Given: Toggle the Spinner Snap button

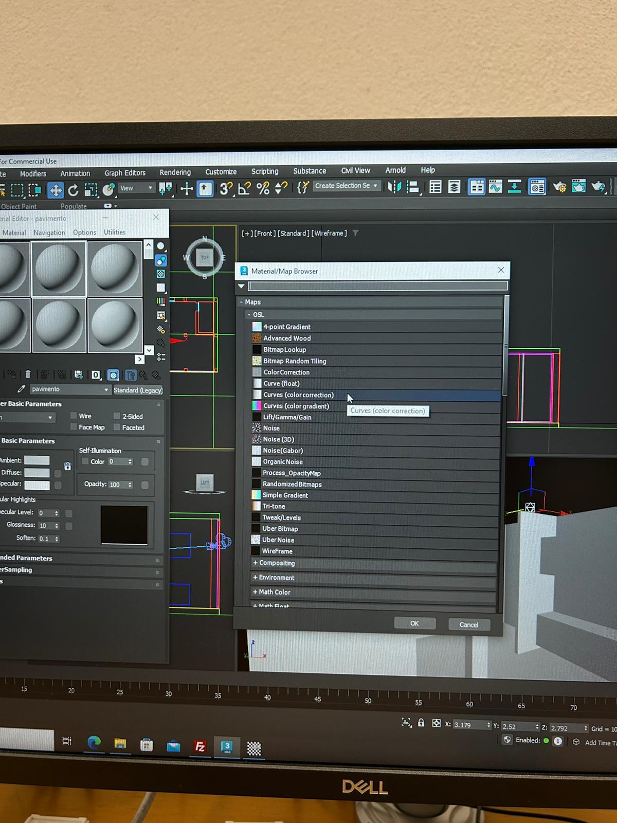Looking at the screenshot, I should pyautogui.click(x=281, y=188).
